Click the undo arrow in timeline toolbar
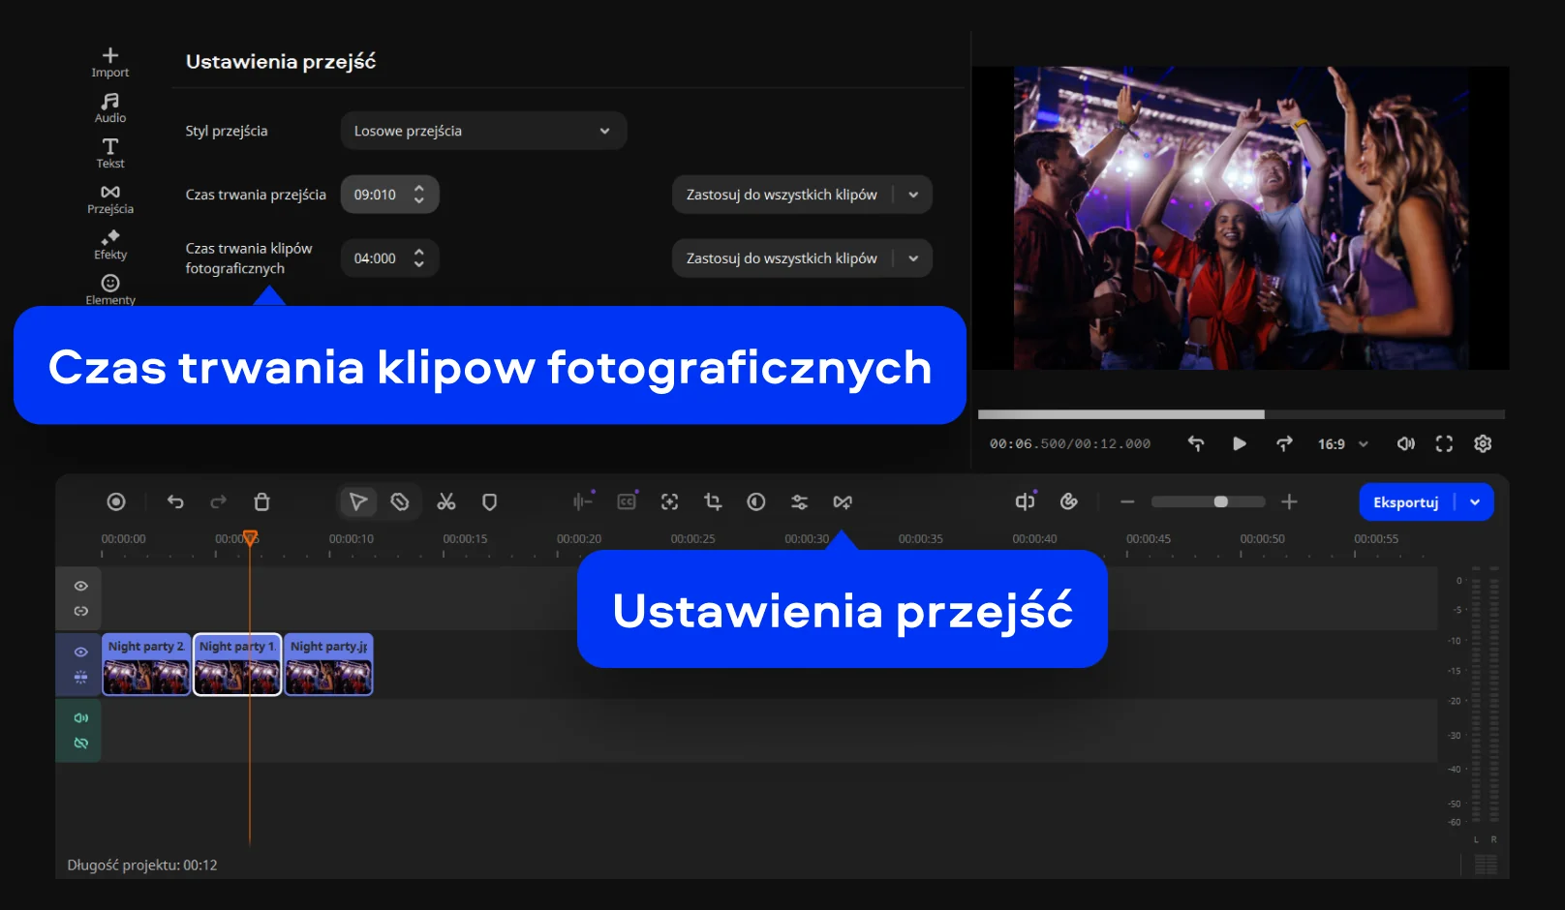 (x=175, y=501)
